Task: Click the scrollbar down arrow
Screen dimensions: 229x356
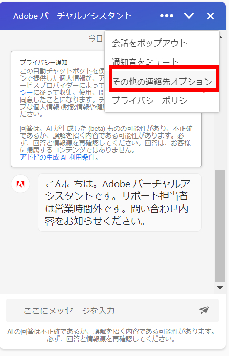Action: coord(219,288)
